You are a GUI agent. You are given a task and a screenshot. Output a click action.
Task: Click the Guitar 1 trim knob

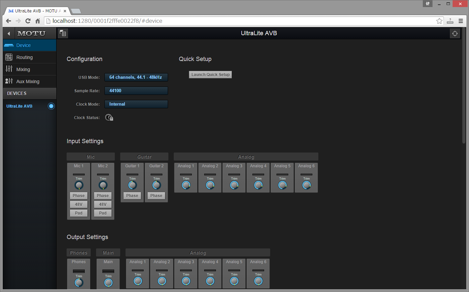(x=133, y=185)
